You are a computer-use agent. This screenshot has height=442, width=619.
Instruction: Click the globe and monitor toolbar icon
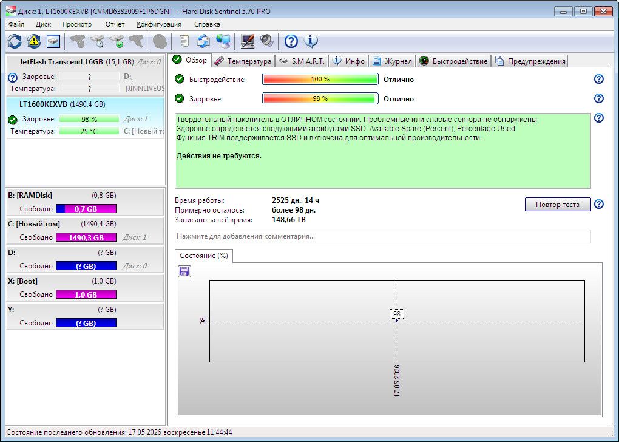click(x=223, y=41)
